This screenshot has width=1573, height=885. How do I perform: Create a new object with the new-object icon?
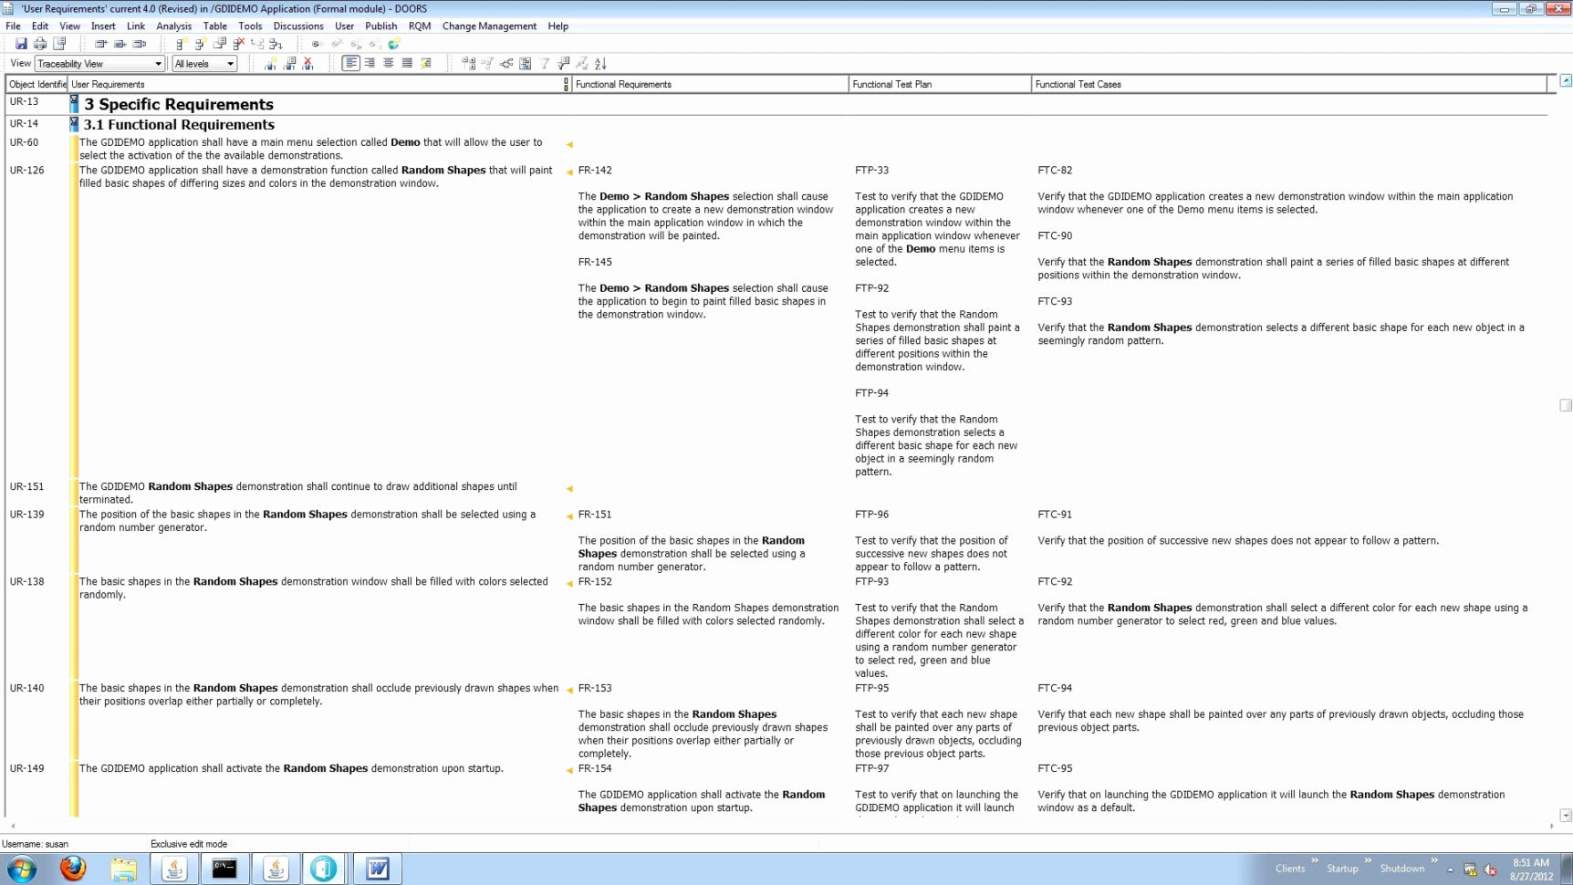(x=182, y=42)
